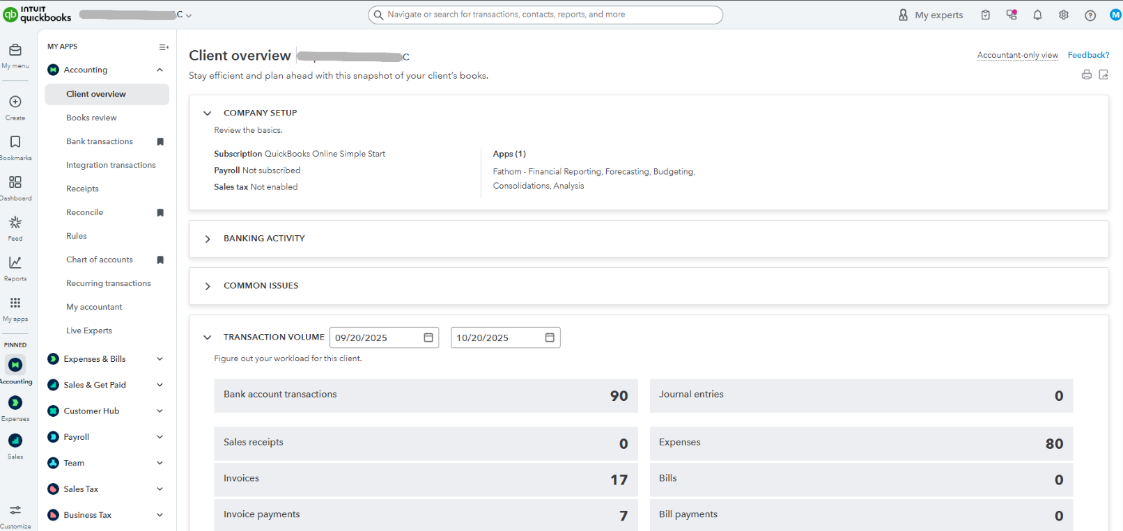Open the Reports chart icon
Image resolution: width=1123 pixels, height=531 pixels.
click(15, 262)
